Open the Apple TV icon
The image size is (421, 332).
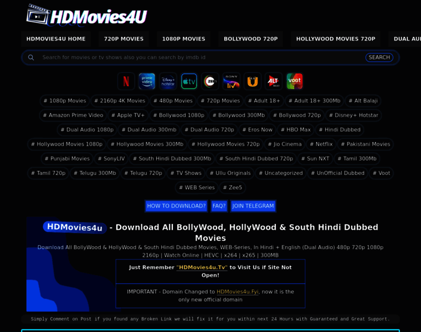click(189, 81)
